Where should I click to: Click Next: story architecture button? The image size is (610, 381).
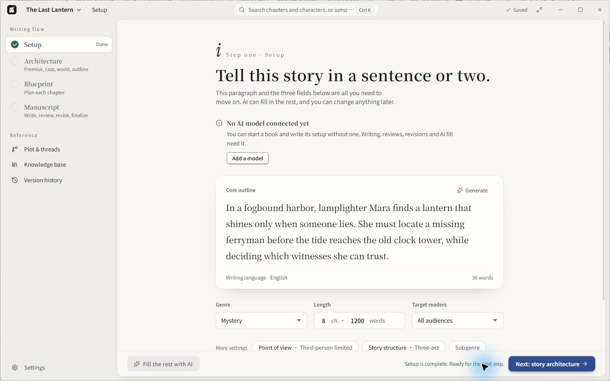click(x=552, y=364)
